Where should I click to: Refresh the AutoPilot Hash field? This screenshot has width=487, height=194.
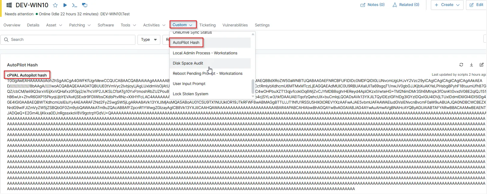click(x=461, y=65)
